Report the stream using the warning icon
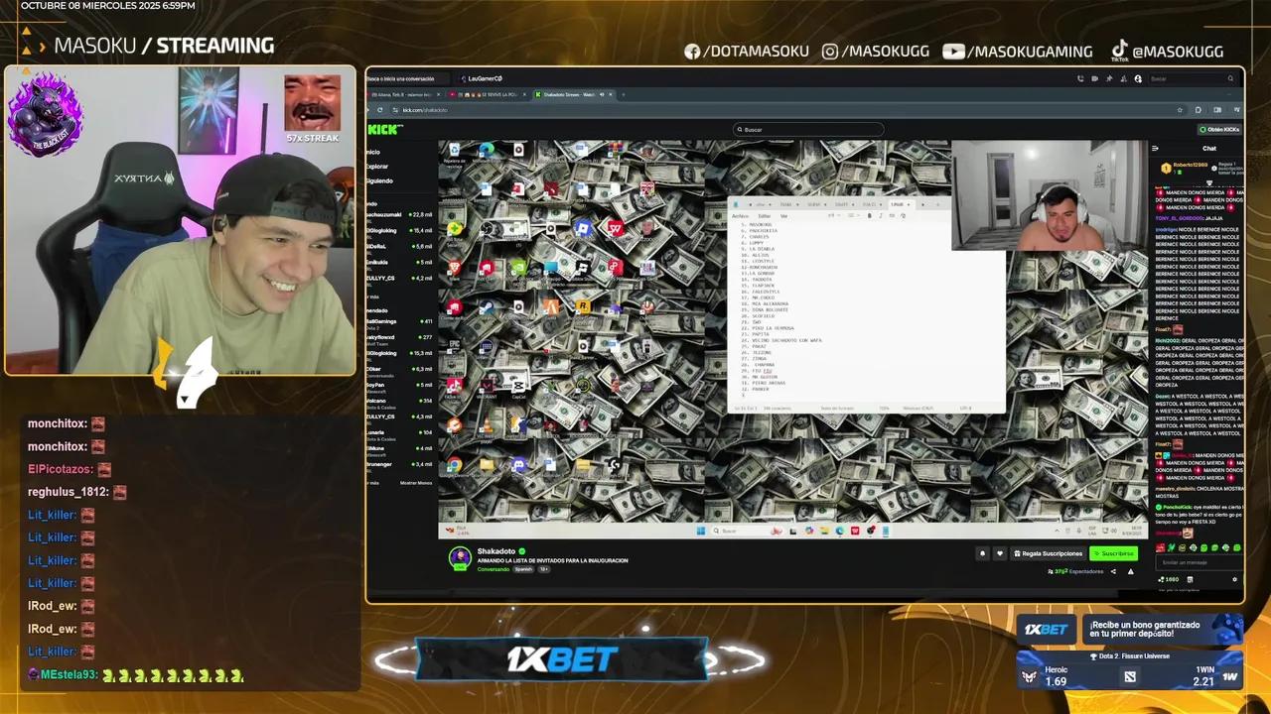Image resolution: width=1271 pixels, height=714 pixels. click(1130, 571)
